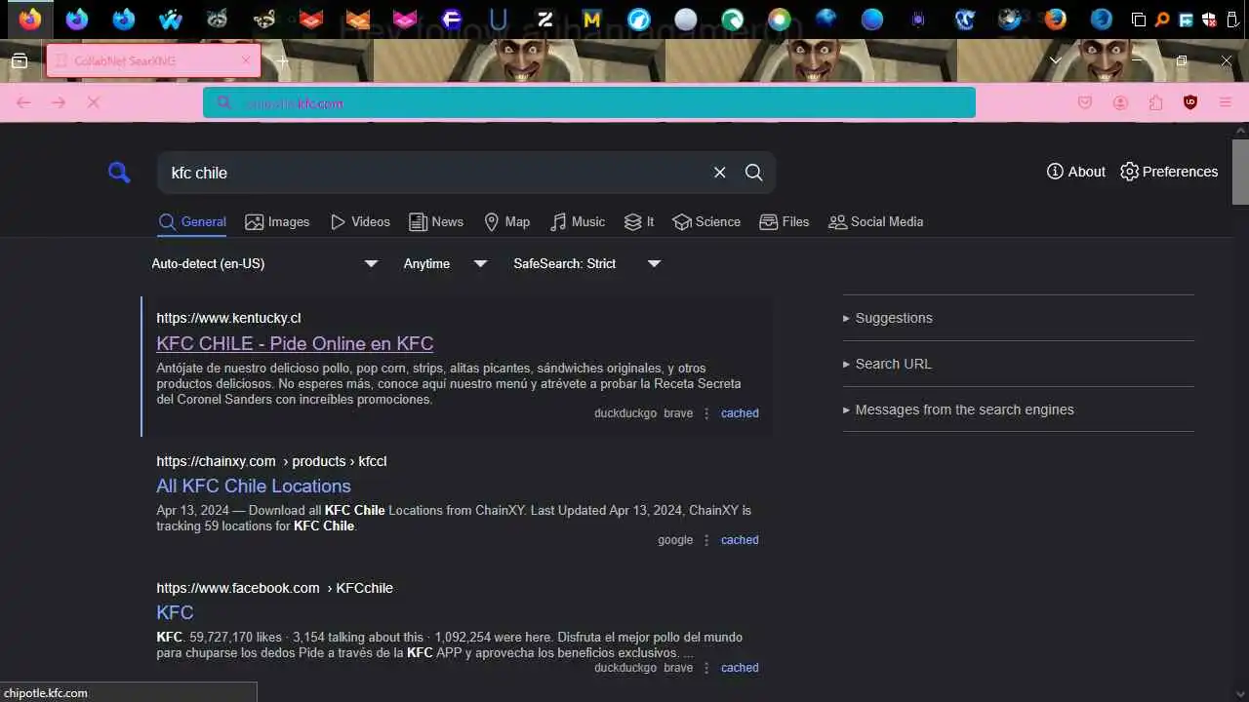Open the Anytime time range dropdown
Viewport: 1249px width, 702px height.
click(445, 263)
